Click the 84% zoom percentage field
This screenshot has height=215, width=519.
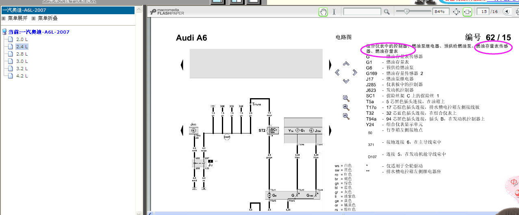441,12
